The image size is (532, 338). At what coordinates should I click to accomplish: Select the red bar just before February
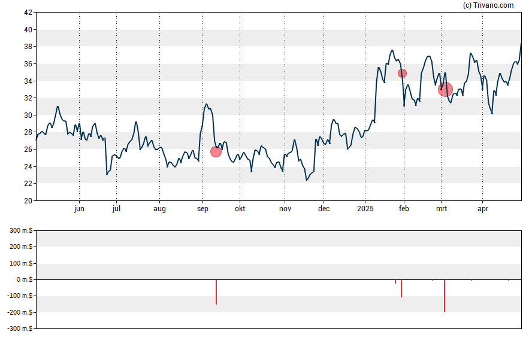(401, 288)
